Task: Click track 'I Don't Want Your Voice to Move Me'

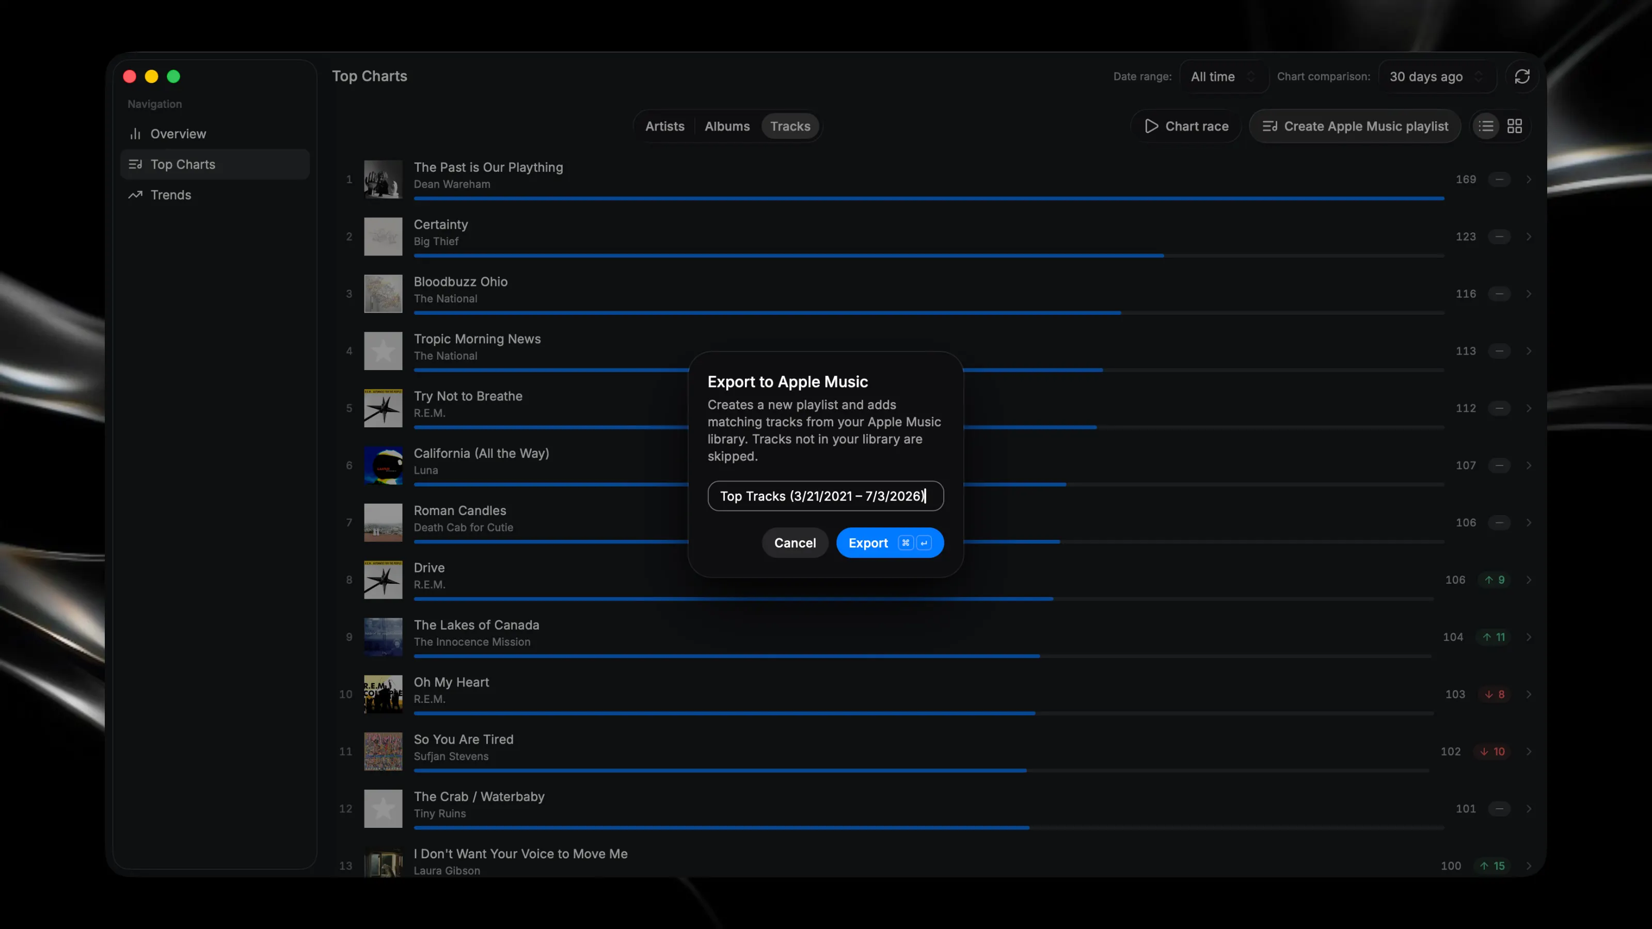Action: [520, 854]
